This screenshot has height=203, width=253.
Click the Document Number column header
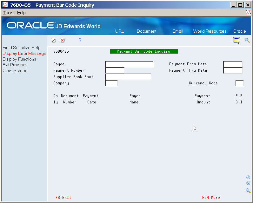coord(70,99)
